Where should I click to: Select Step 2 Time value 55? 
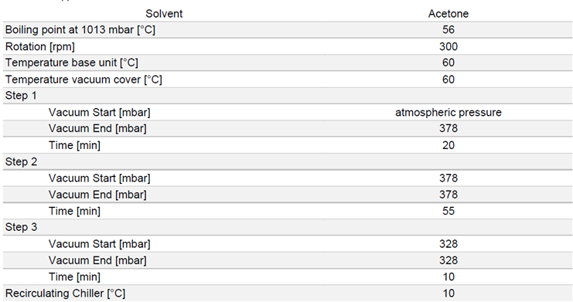coord(449,211)
